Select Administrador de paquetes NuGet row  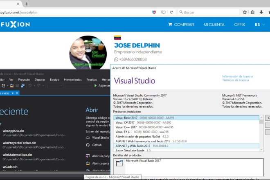(x=186, y=136)
